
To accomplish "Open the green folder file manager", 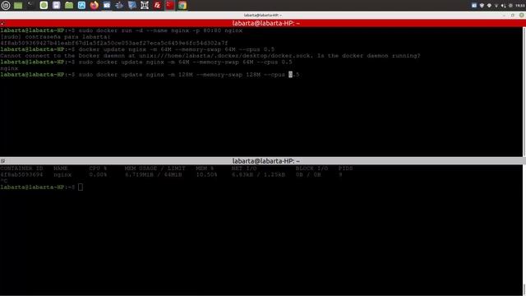I will pos(69,5).
